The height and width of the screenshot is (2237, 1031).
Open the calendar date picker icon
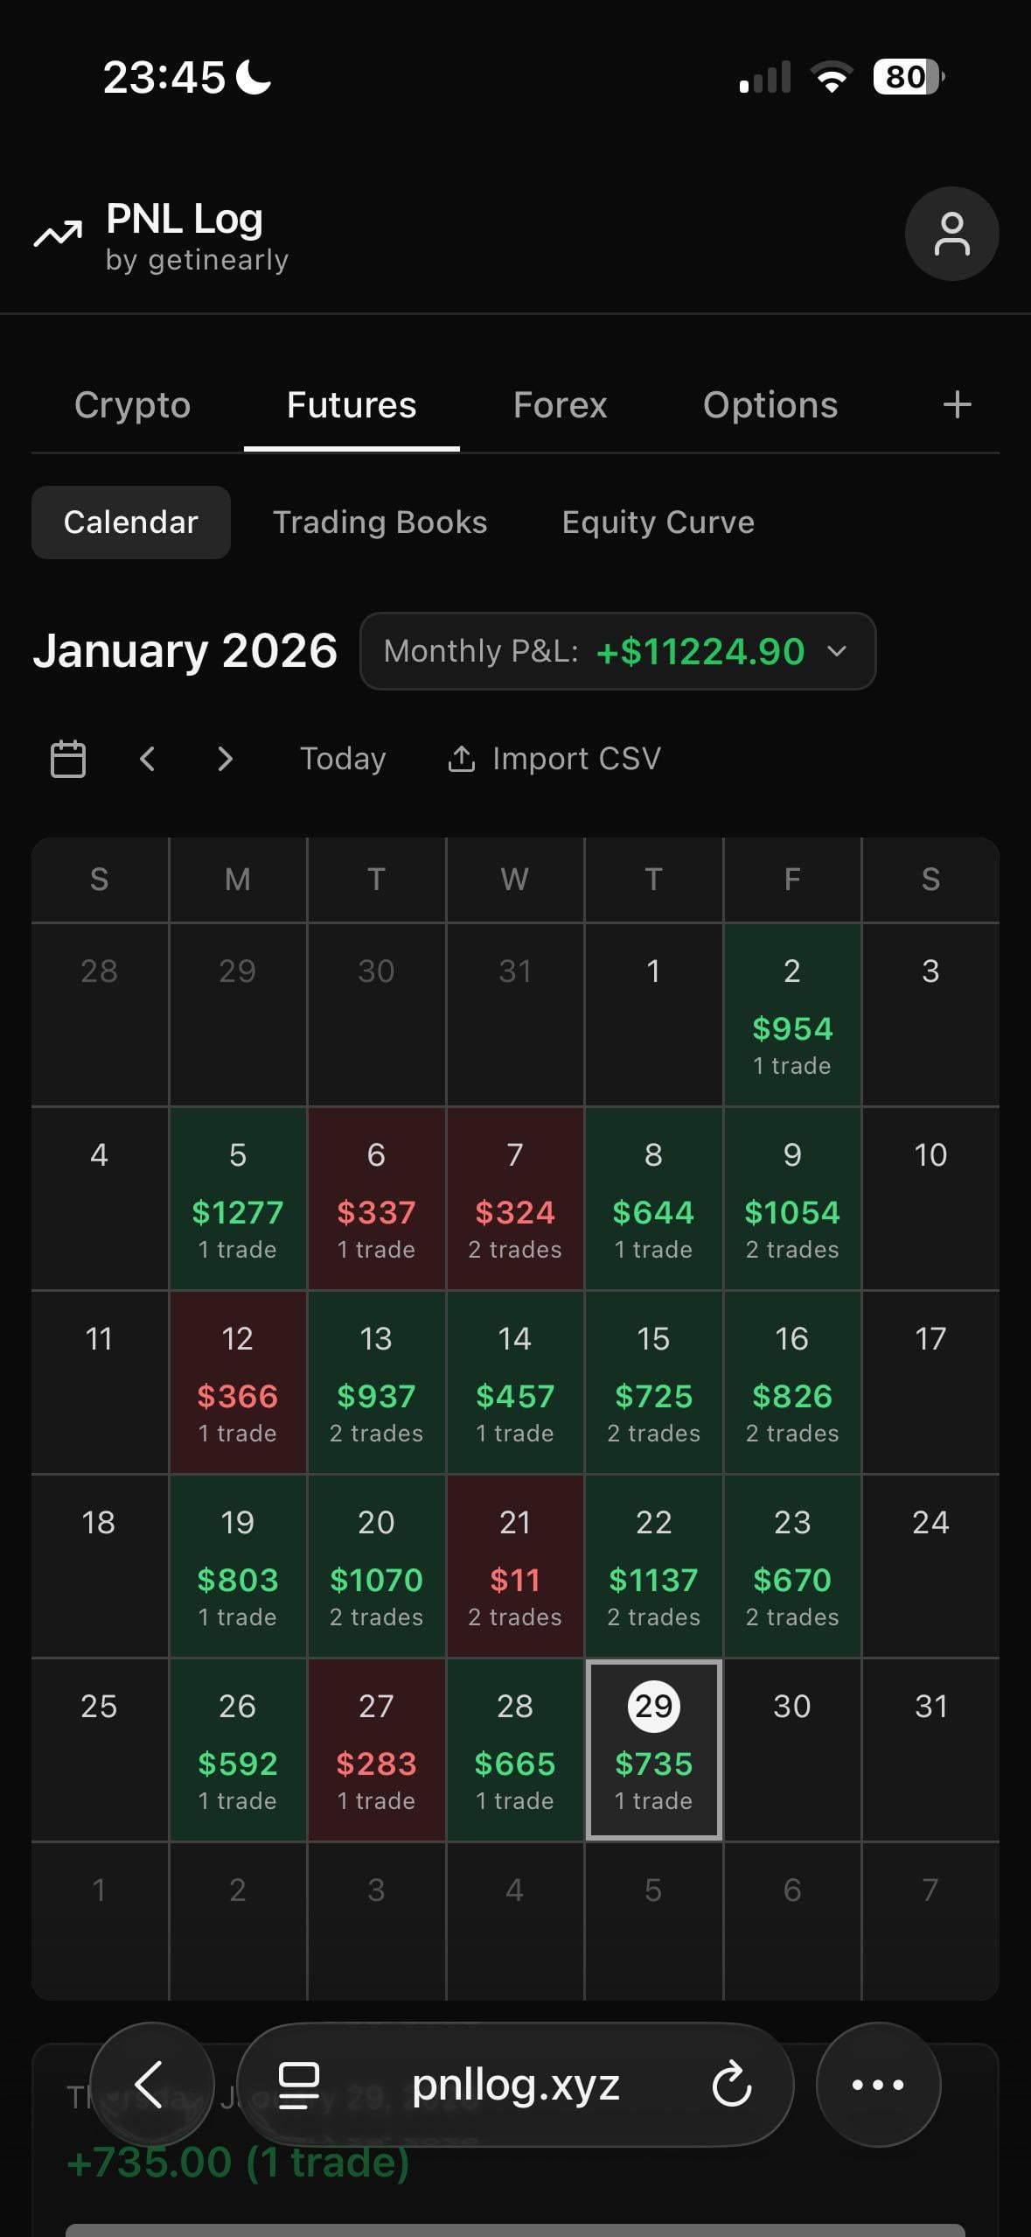(68, 759)
